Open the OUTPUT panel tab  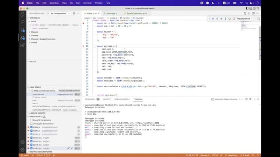coord(107,99)
